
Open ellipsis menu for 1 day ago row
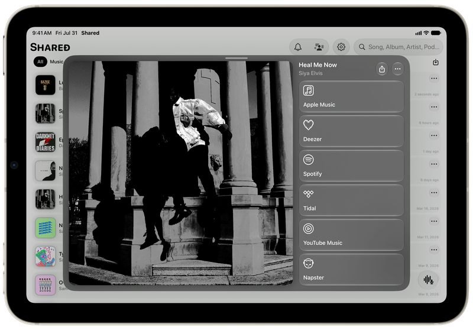click(x=434, y=135)
